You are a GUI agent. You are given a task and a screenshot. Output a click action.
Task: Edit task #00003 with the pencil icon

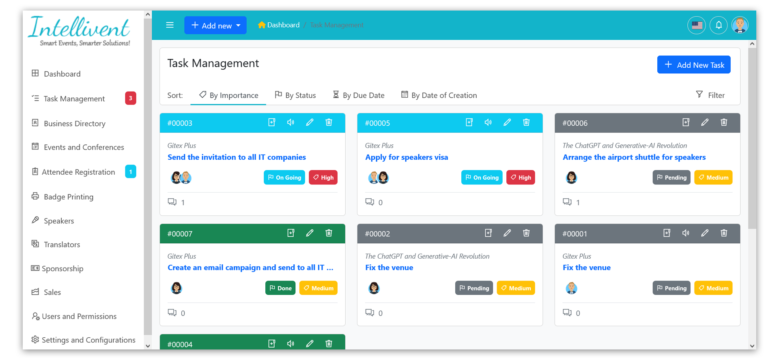click(x=310, y=122)
